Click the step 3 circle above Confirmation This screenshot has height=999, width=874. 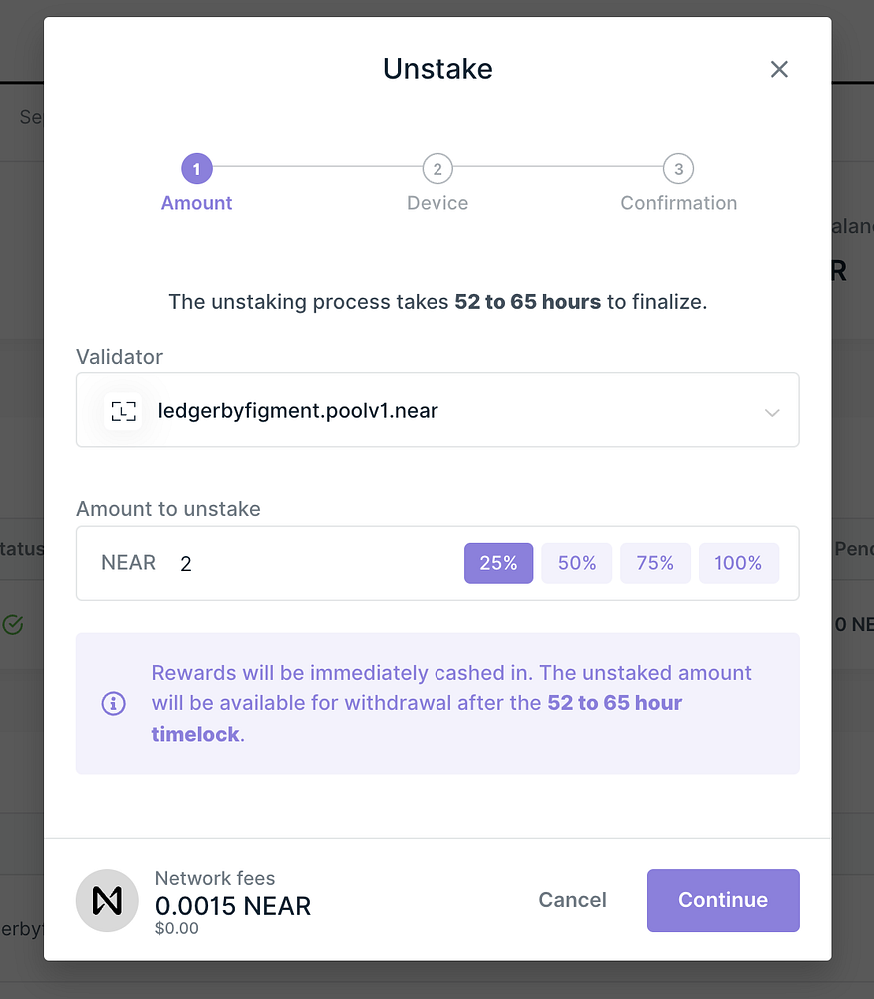click(x=678, y=168)
